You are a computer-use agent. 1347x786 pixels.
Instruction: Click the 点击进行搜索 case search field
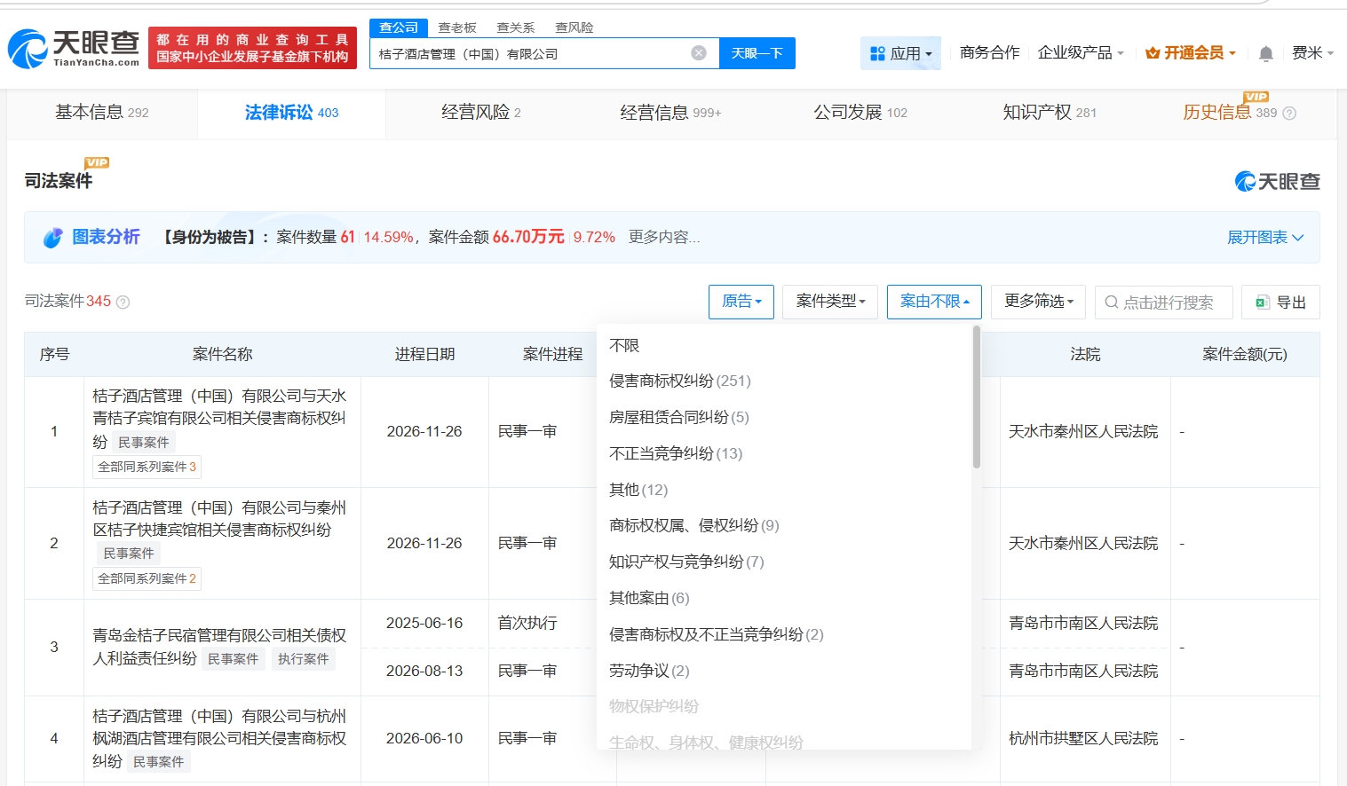[1164, 302]
